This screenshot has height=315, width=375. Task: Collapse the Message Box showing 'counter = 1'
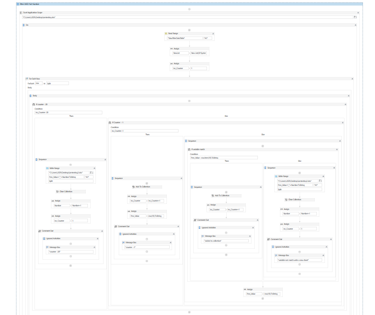coord(170,243)
